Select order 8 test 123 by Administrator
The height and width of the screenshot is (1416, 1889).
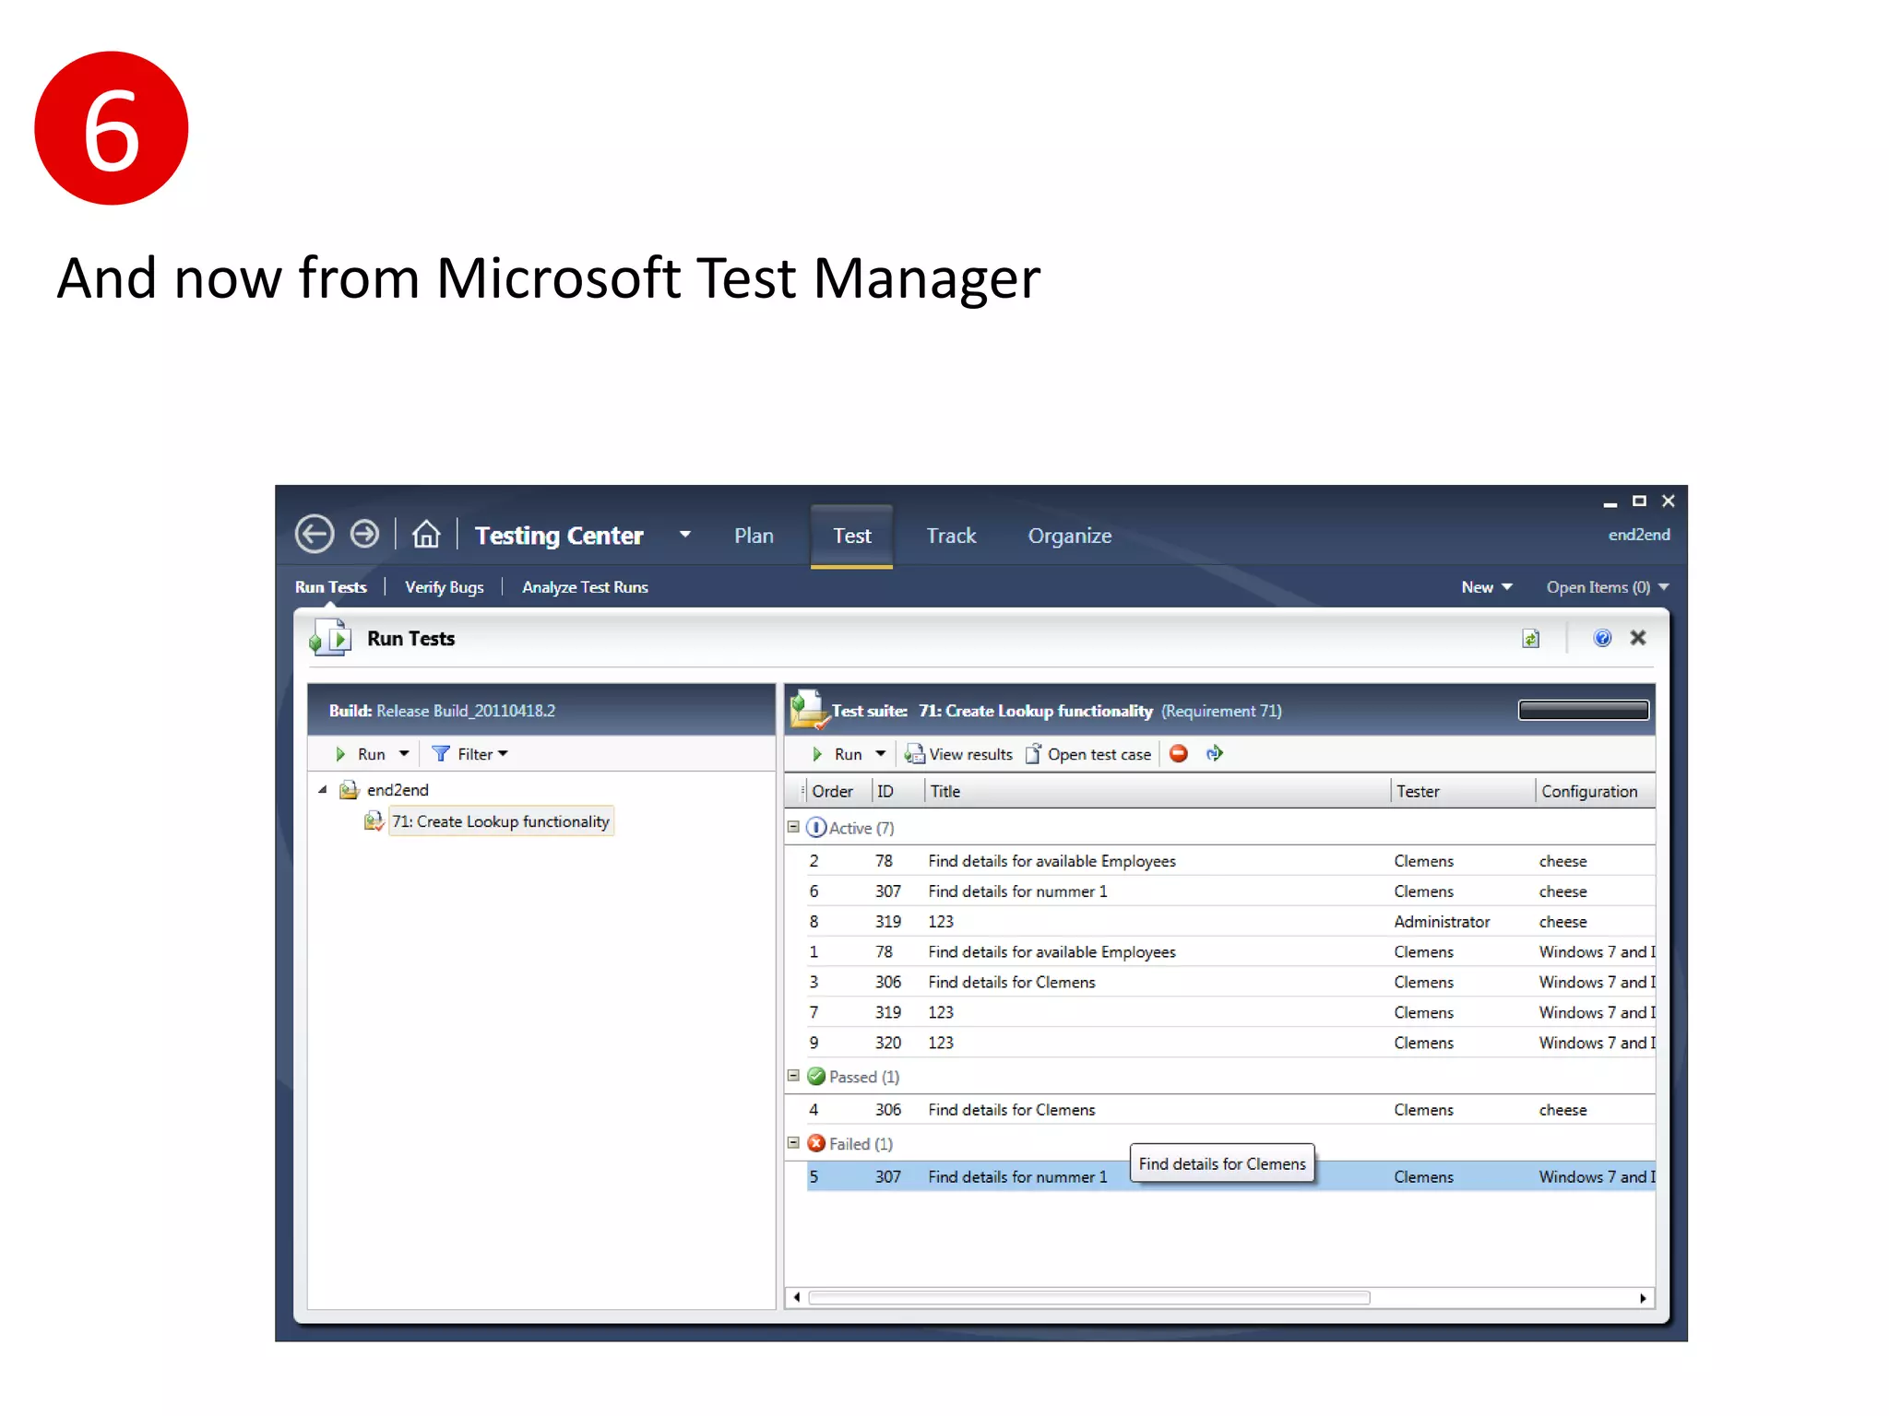1230,922
